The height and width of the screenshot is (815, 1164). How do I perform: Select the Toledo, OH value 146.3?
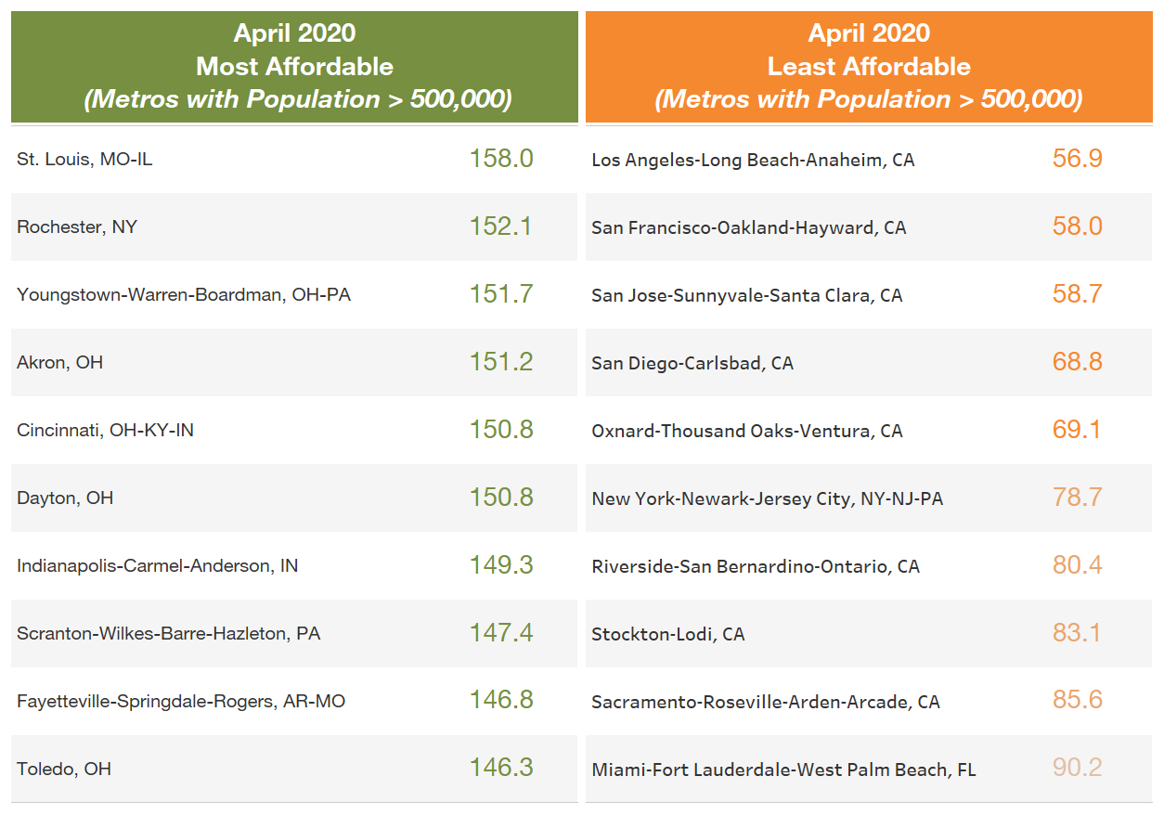click(x=501, y=769)
